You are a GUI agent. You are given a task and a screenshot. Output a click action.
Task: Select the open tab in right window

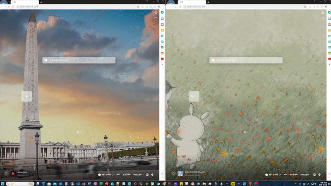point(192,2)
